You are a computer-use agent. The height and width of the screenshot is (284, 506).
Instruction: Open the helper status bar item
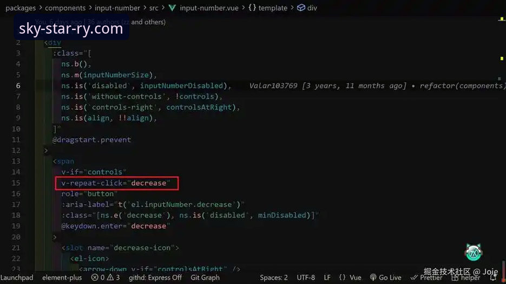tap(466, 277)
